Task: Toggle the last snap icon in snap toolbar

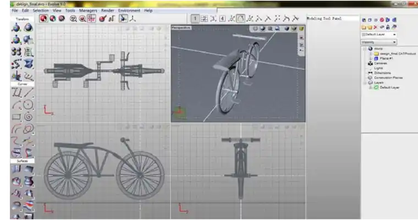Action: point(295,18)
